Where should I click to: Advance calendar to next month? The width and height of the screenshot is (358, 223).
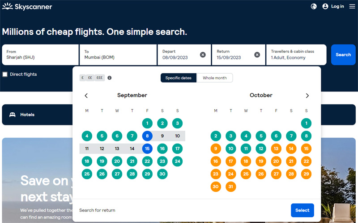[307, 95]
